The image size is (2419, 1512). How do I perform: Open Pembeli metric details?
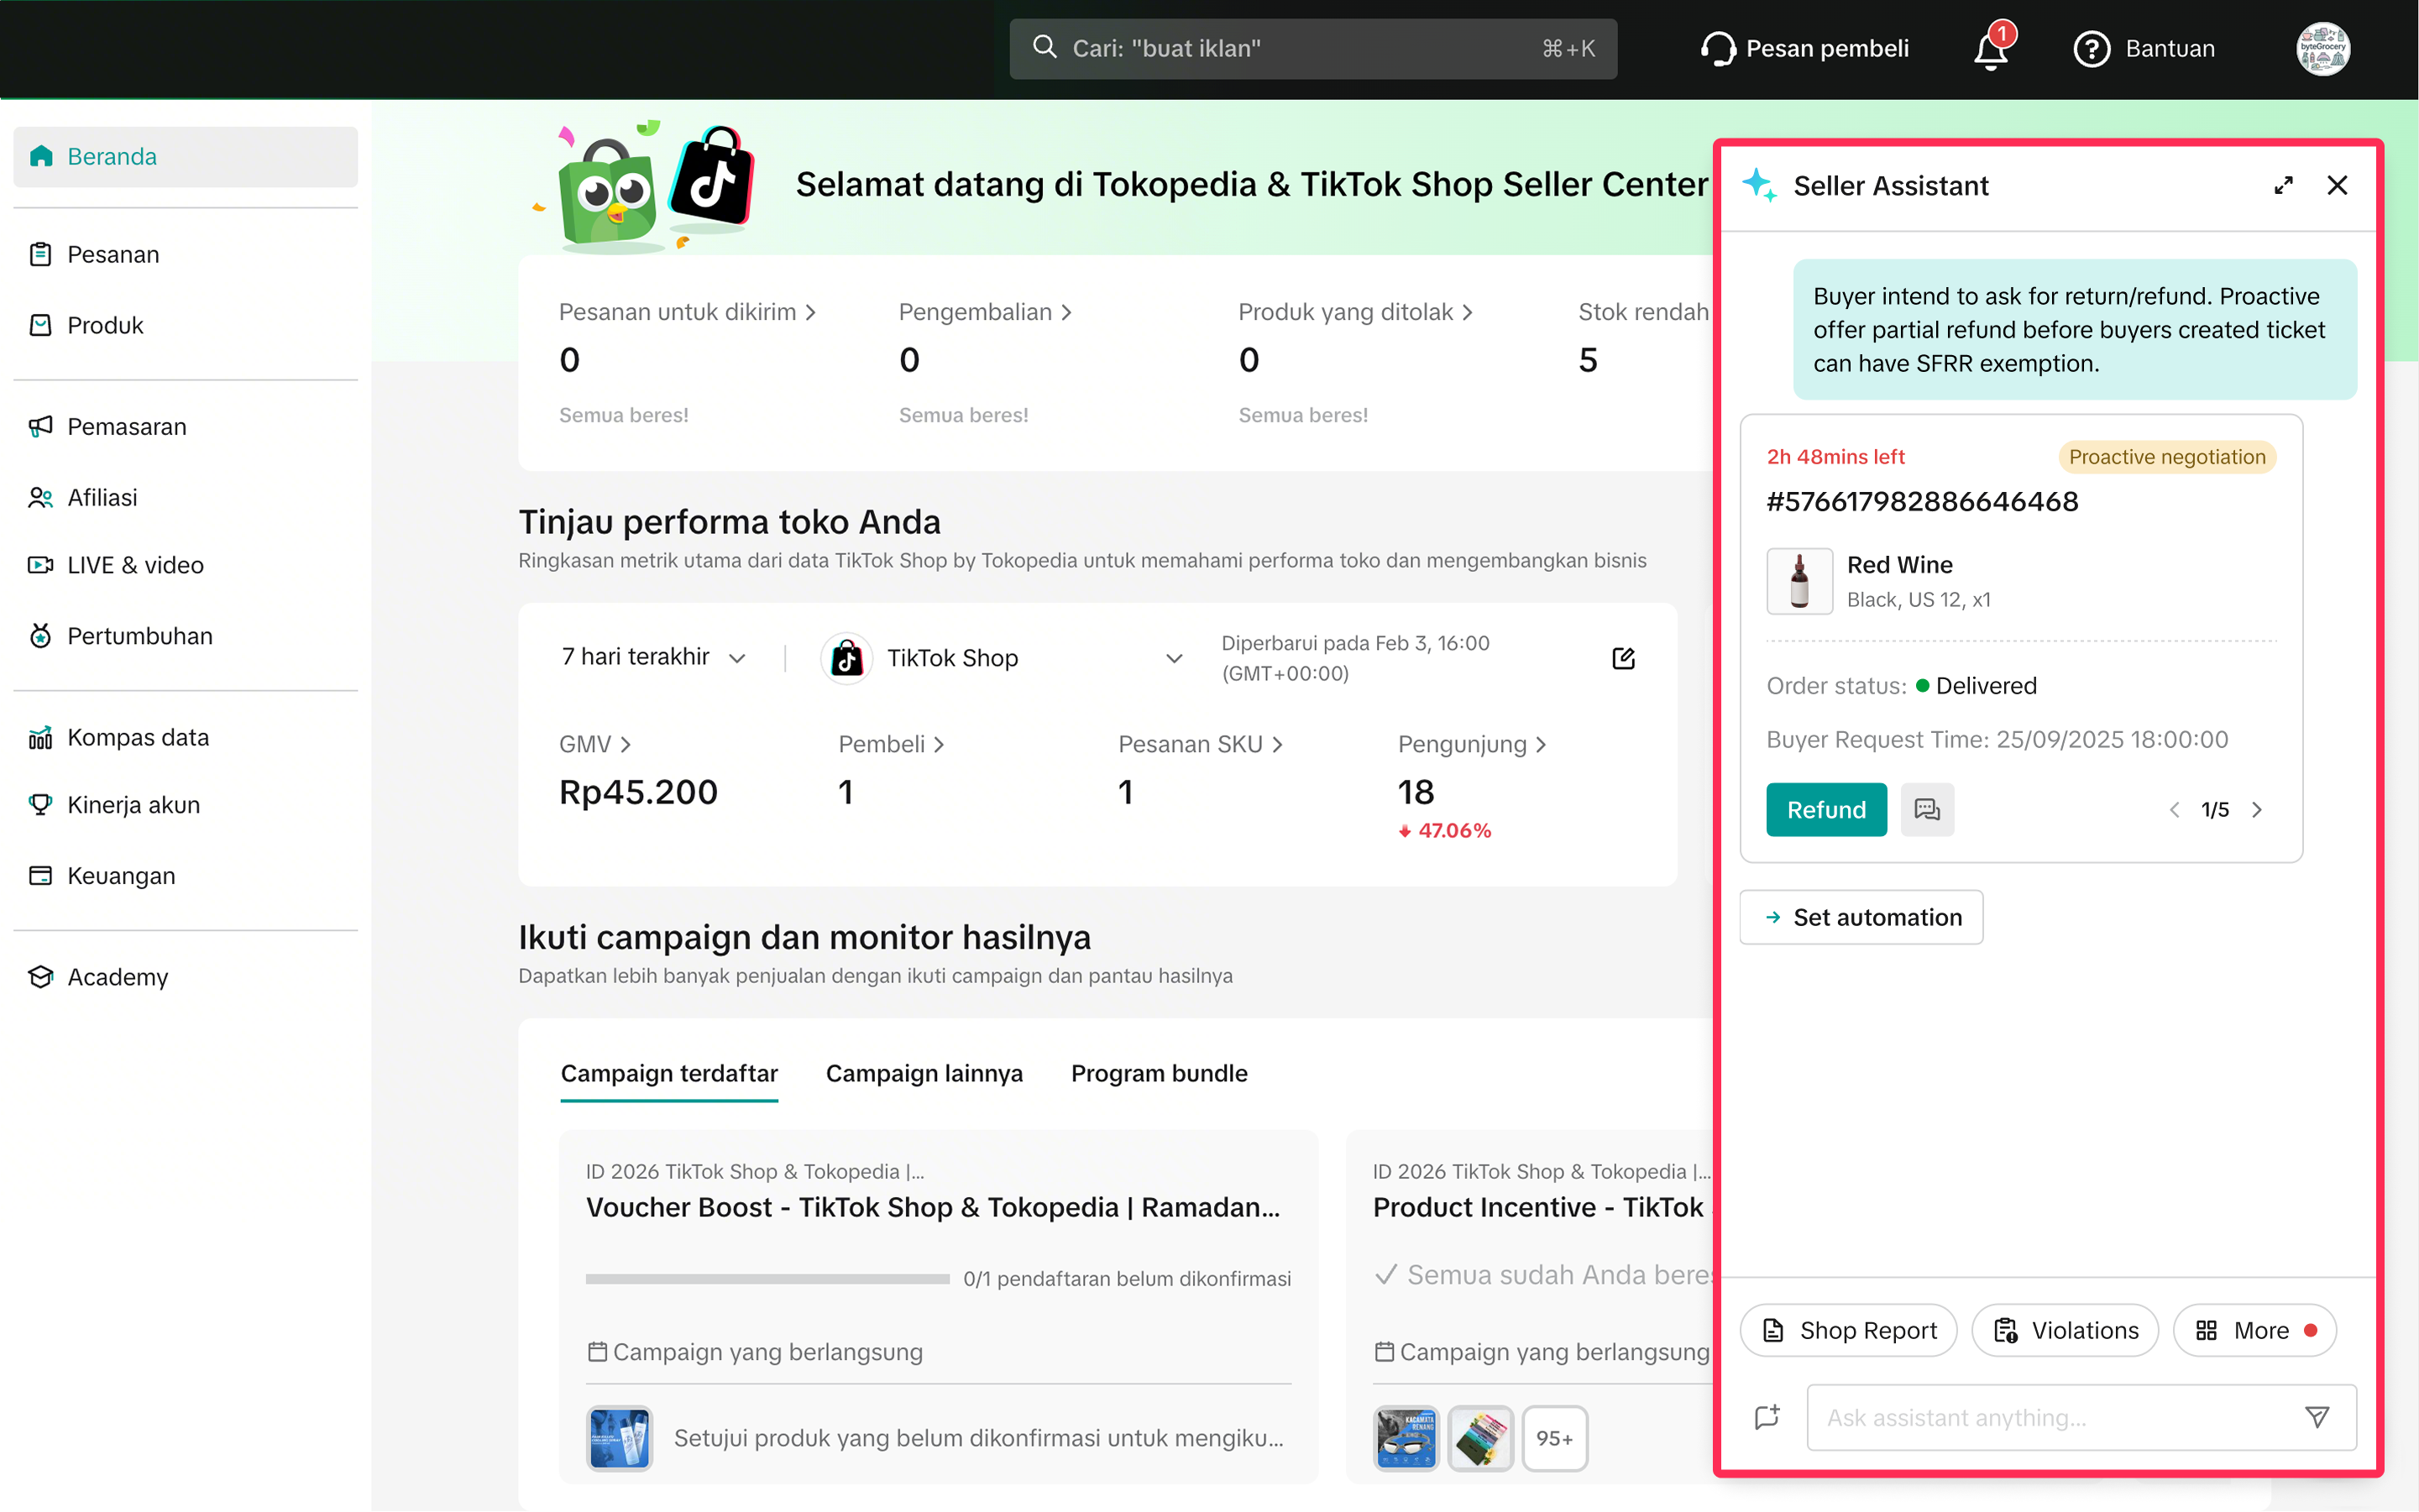[x=891, y=744]
